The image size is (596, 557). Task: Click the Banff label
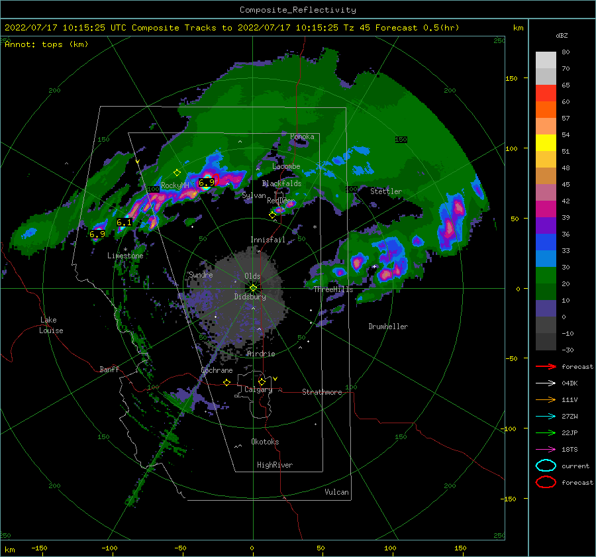[x=109, y=370]
